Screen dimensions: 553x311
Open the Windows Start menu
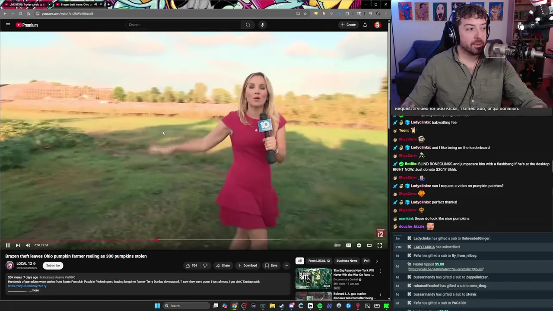point(157,306)
